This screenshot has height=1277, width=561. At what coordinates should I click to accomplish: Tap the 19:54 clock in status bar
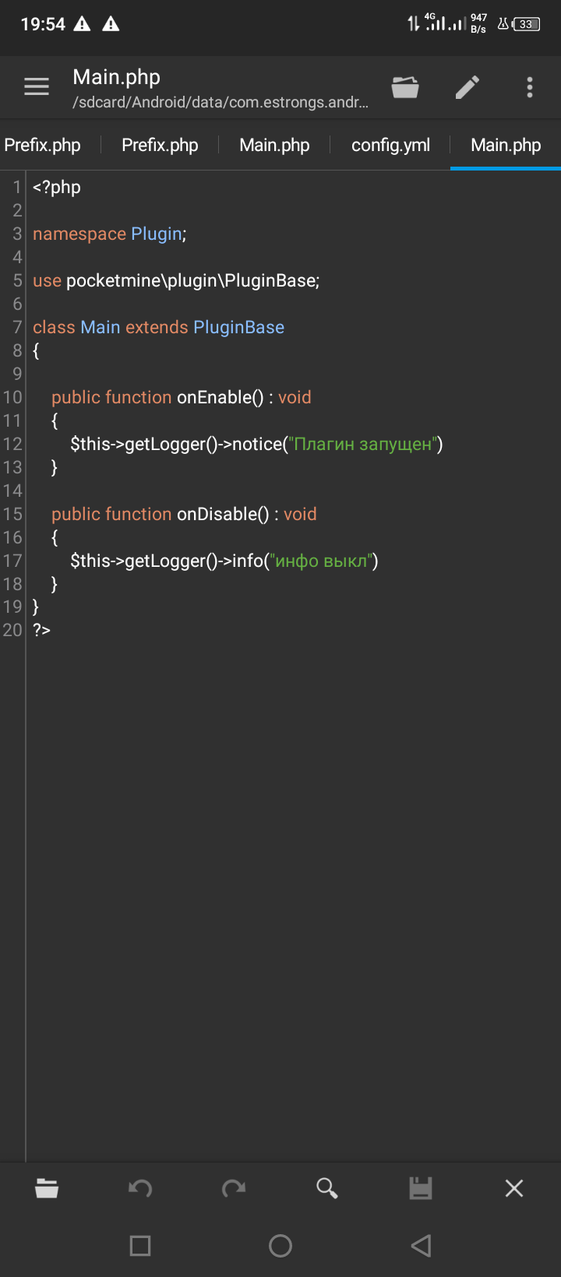coord(43,24)
